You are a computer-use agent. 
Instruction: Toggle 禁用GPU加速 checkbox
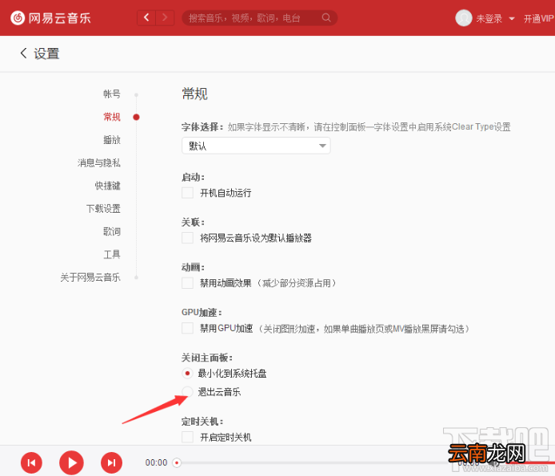point(187,328)
